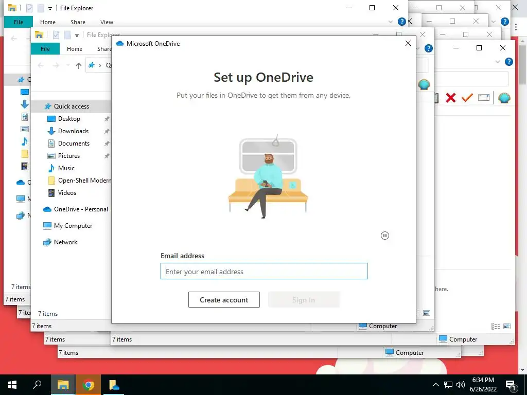This screenshot has height=395, width=527.
Task: Click the pin icon beside Documents
Action: [107, 143]
